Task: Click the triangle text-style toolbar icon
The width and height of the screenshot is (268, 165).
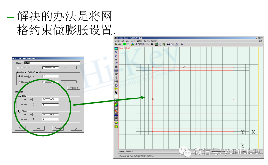Action: [177, 44]
